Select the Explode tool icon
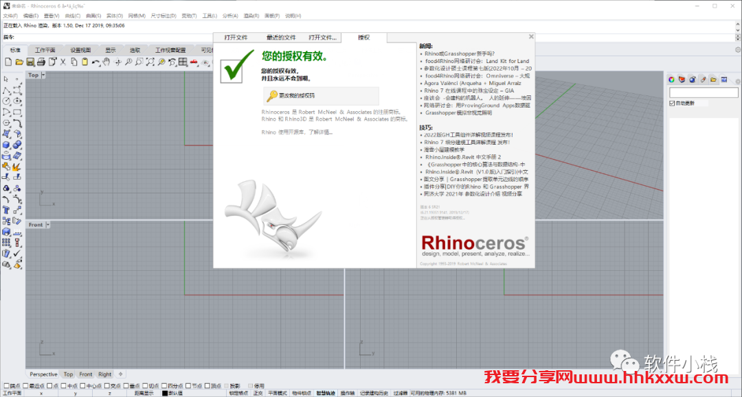Viewport: 742px width, 397px height. [x=17, y=167]
